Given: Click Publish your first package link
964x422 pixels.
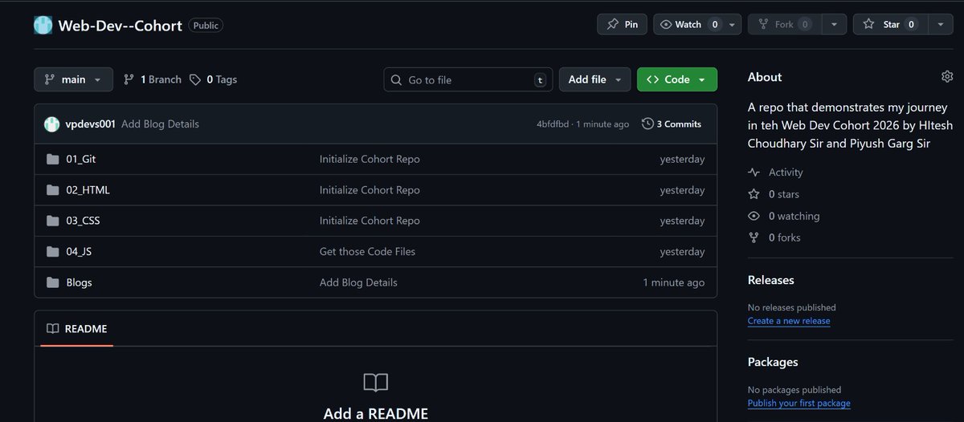Looking at the screenshot, I should [799, 404].
